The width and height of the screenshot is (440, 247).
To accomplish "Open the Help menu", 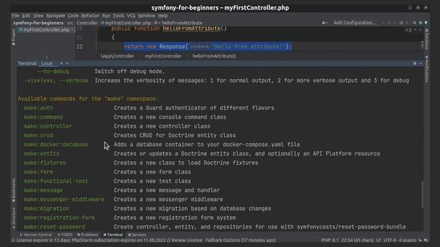I will click(162, 16).
